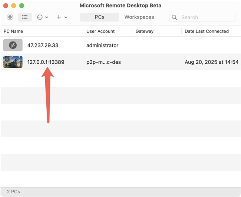Click the magnifying glass search icon

175,17
